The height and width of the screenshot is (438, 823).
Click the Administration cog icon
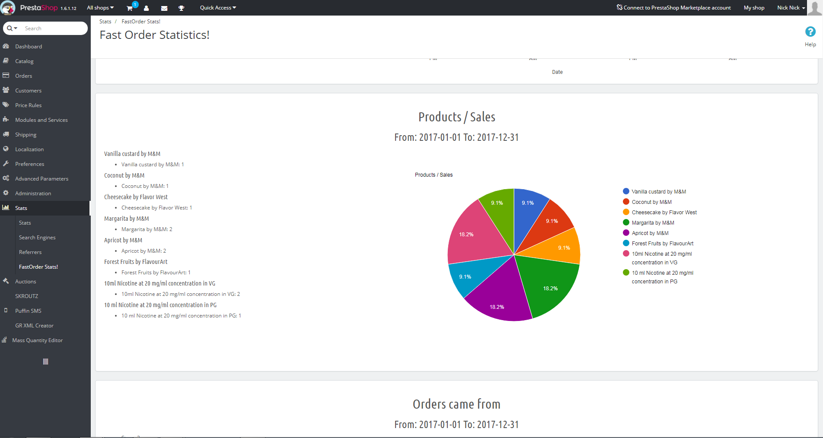6,193
